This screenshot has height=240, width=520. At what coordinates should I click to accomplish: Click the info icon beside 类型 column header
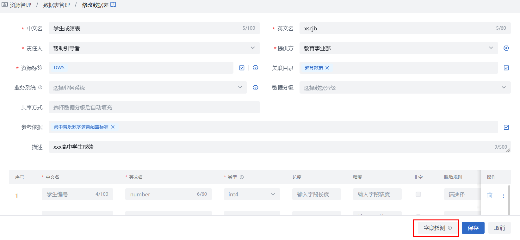coord(242,177)
